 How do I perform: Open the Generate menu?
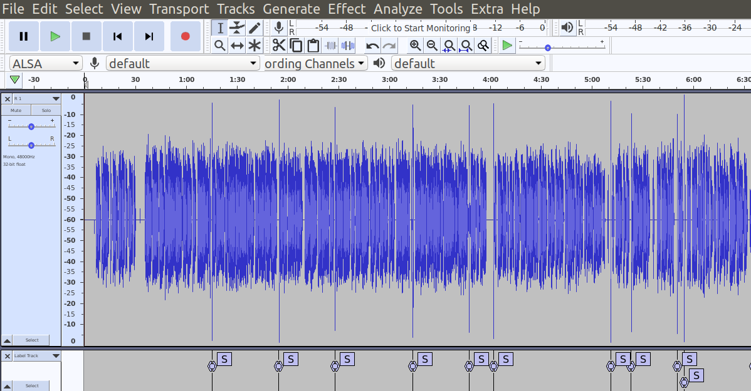tap(291, 9)
